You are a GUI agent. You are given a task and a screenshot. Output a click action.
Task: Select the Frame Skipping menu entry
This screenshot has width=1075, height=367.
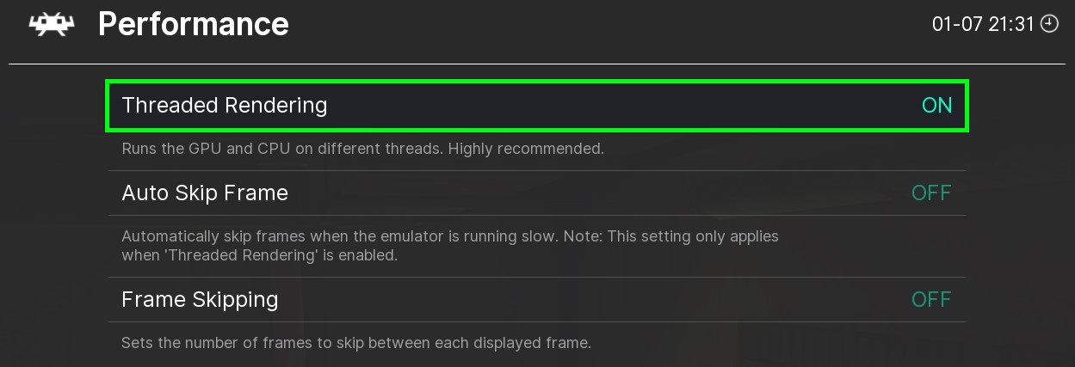(200, 300)
